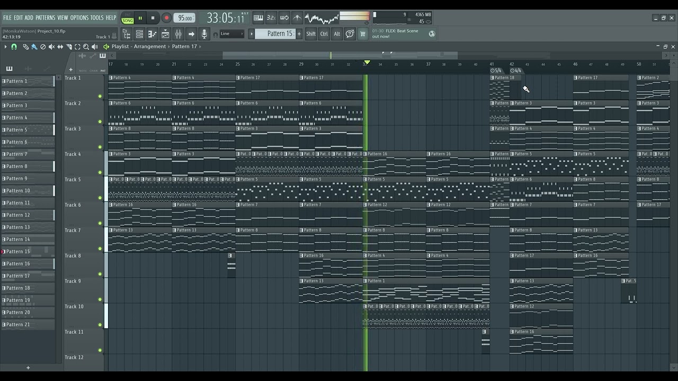678x381 pixels.
Task: Add new pattern with plus beside Pattern 15
Action: point(299,34)
